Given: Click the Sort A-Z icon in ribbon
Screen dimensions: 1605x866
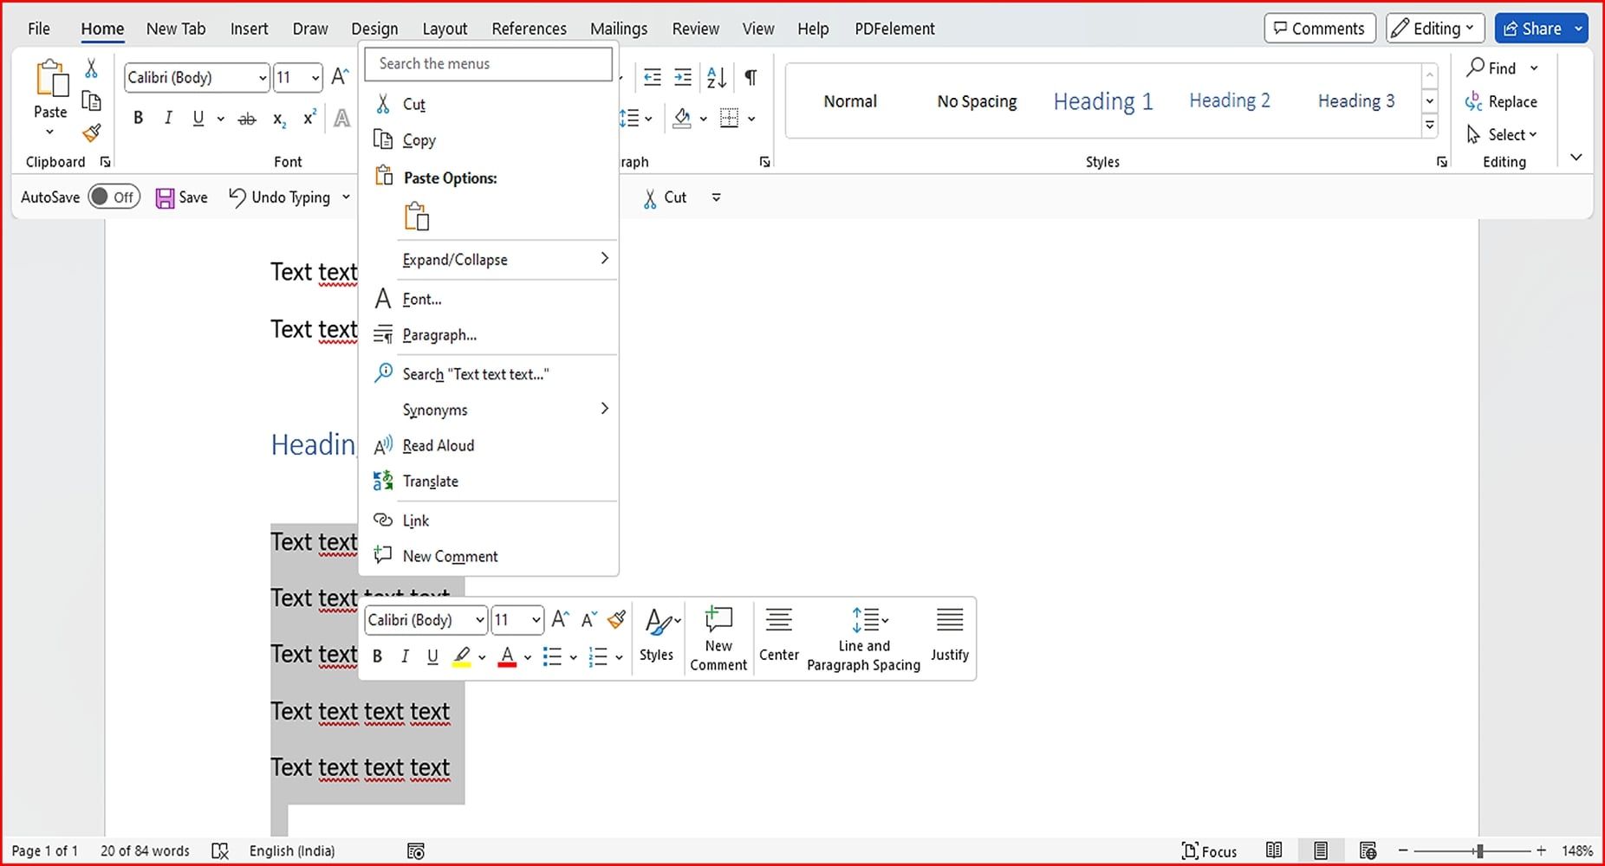Looking at the screenshot, I should (716, 78).
